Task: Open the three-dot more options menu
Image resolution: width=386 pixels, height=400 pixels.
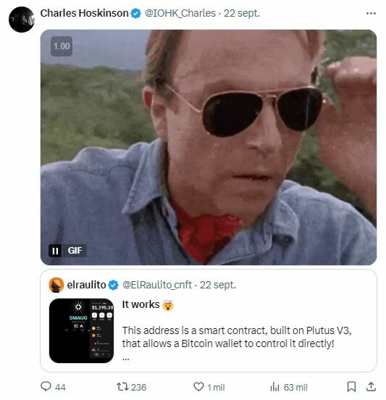Action: coord(371,13)
